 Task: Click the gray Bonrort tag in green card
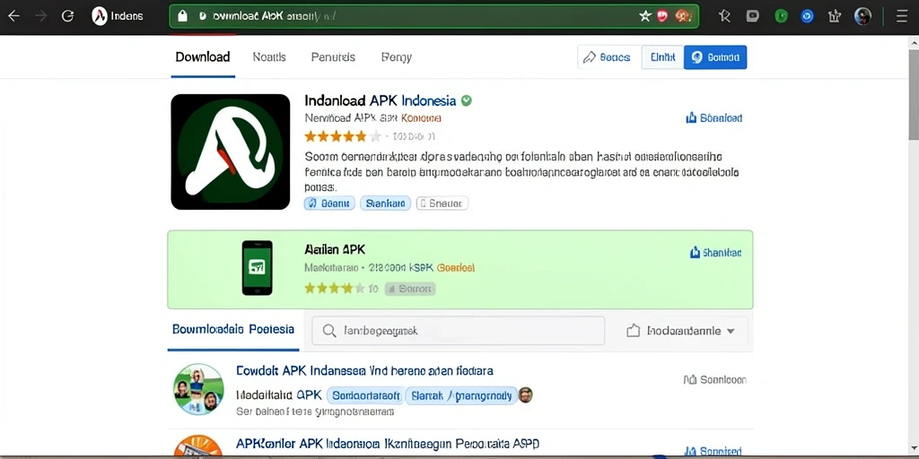coord(410,289)
